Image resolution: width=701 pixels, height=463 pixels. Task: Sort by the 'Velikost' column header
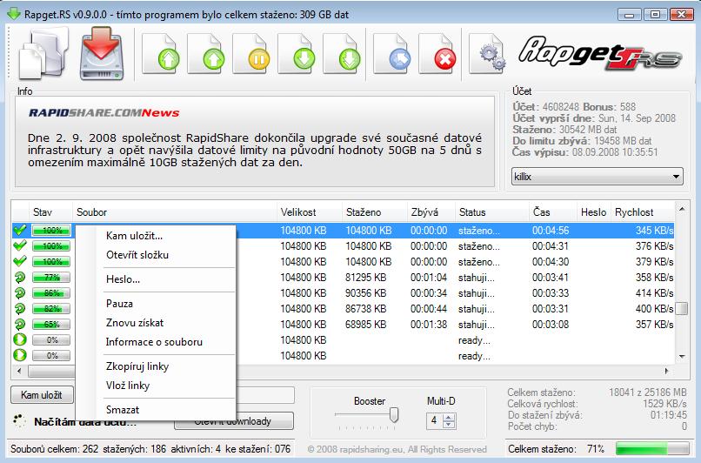pos(310,212)
